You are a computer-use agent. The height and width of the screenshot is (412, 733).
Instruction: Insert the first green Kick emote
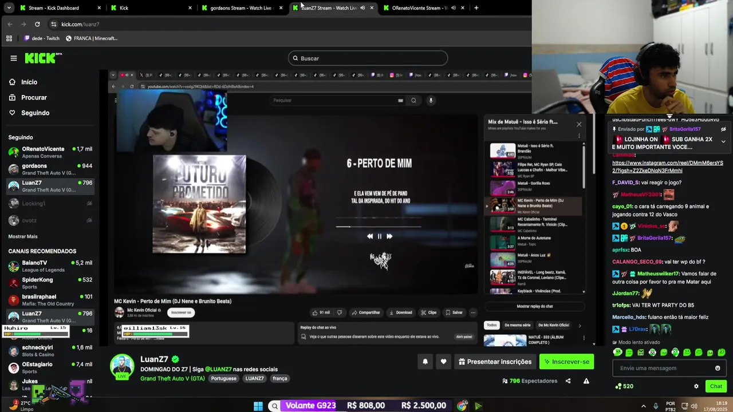tap(617, 352)
